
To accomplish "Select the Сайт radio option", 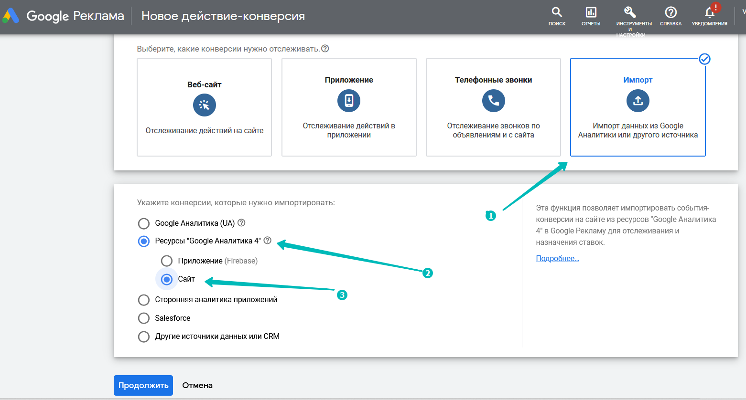I will click(x=167, y=279).
